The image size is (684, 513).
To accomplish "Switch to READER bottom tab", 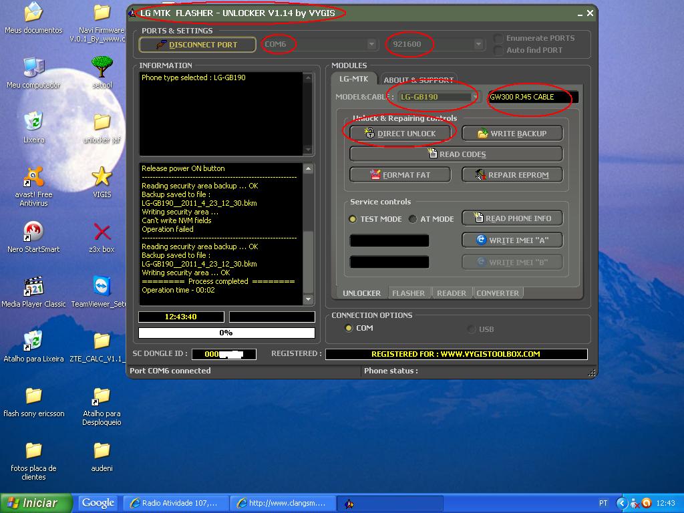I will click(452, 293).
